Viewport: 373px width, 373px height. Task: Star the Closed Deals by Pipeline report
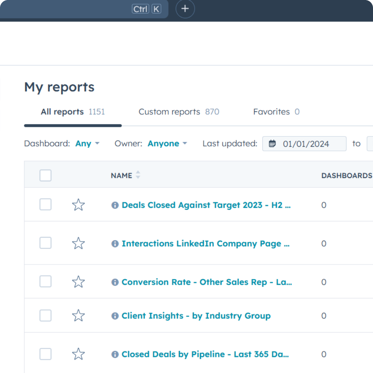[x=78, y=354]
